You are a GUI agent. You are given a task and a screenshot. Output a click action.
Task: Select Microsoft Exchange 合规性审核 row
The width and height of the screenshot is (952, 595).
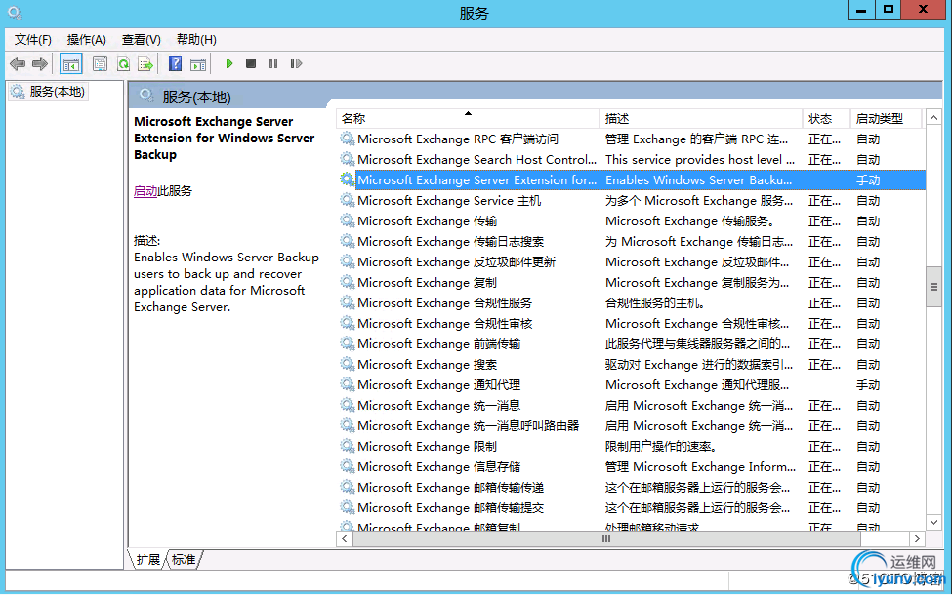(x=631, y=324)
